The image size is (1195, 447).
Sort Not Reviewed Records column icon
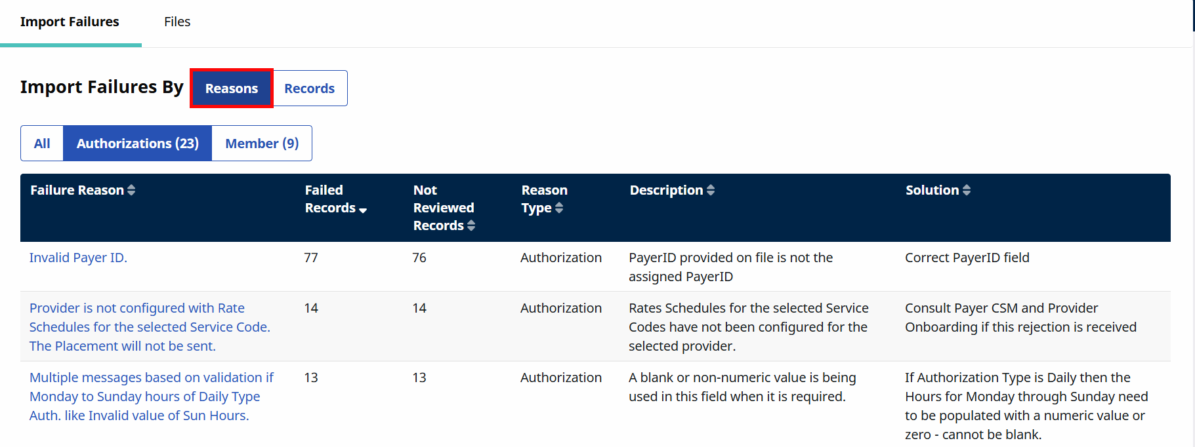click(471, 225)
